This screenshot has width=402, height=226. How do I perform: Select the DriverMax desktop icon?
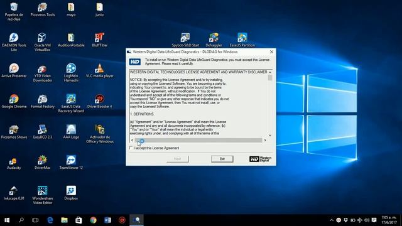pos(43,163)
